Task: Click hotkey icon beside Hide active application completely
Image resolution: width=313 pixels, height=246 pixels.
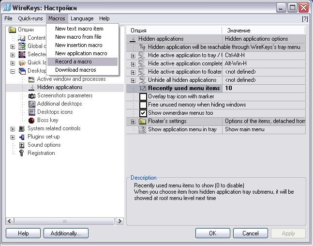Action: tap(142, 63)
